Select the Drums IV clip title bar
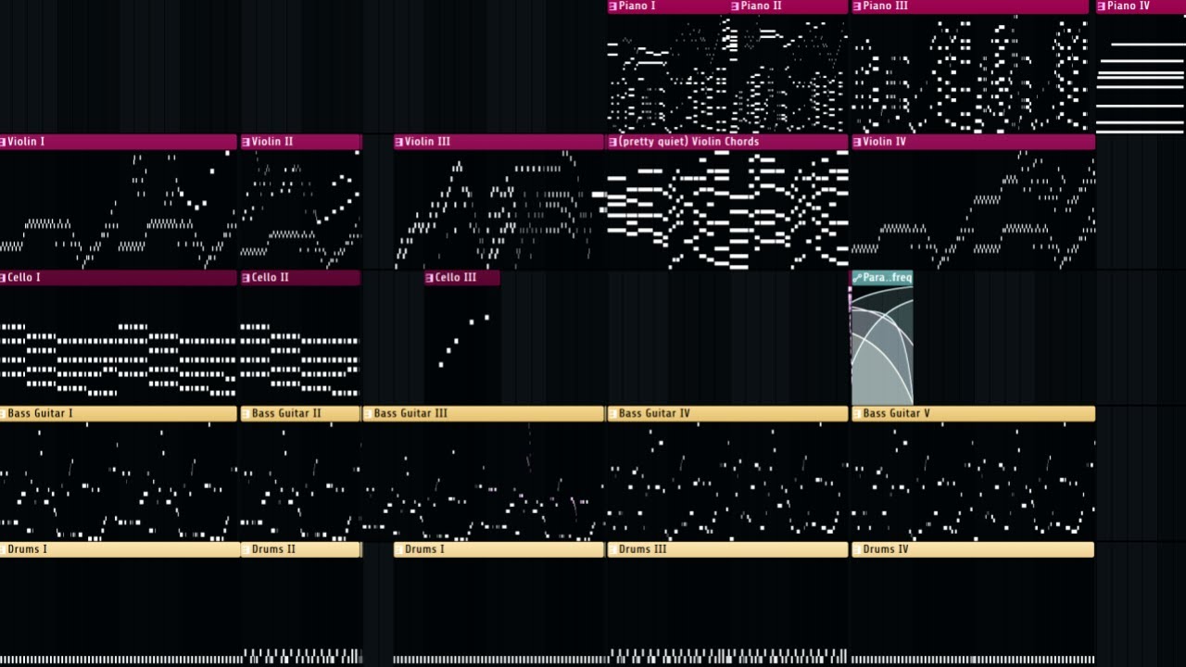The image size is (1186, 667). pyautogui.click(x=973, y=549)
